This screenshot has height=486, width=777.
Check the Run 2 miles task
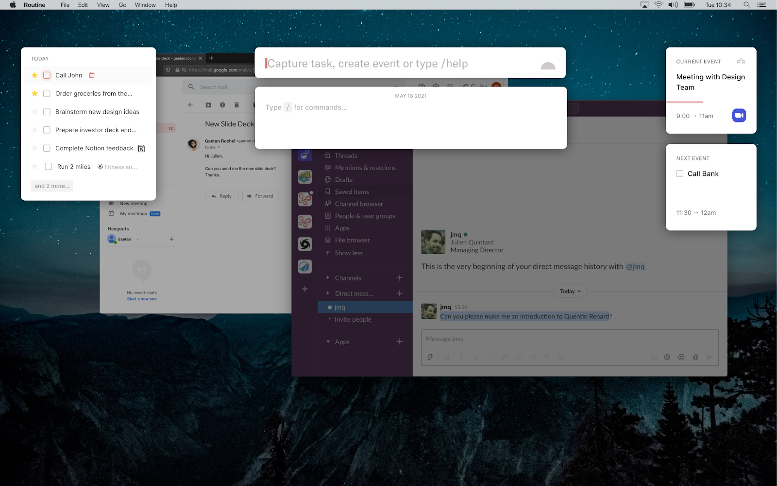[49, 166]
